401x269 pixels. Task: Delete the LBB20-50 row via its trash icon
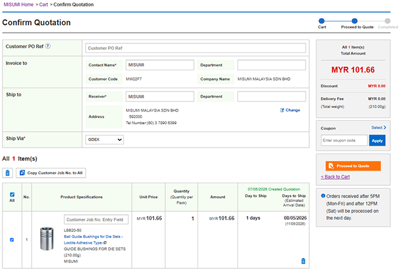click(303, 261)
